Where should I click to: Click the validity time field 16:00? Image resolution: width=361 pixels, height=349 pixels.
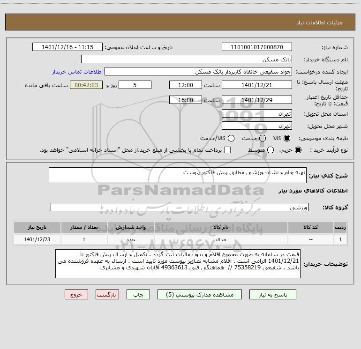click(x=186, y=100)
